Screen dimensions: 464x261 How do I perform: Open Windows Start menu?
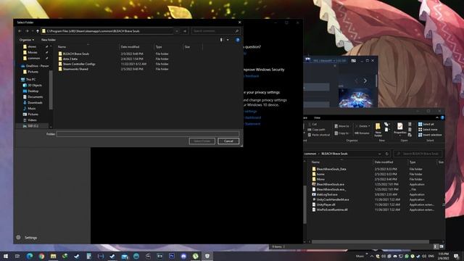point(5,256)
